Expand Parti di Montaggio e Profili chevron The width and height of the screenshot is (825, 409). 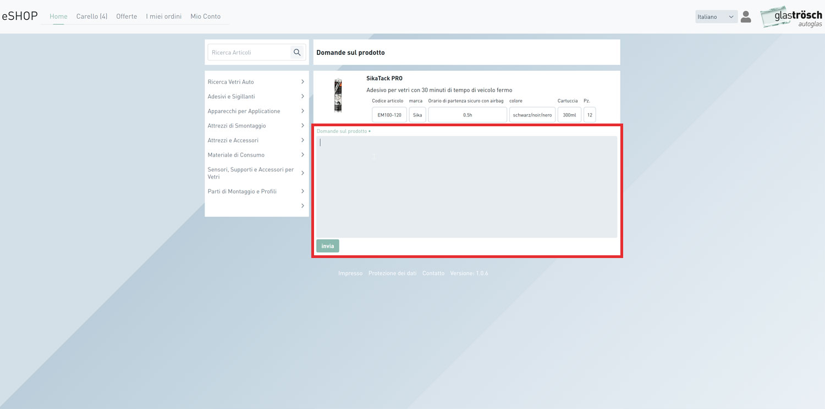302,191
